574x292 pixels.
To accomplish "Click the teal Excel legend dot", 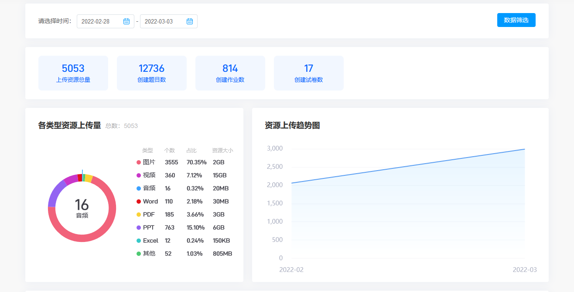I will (139, 241).
